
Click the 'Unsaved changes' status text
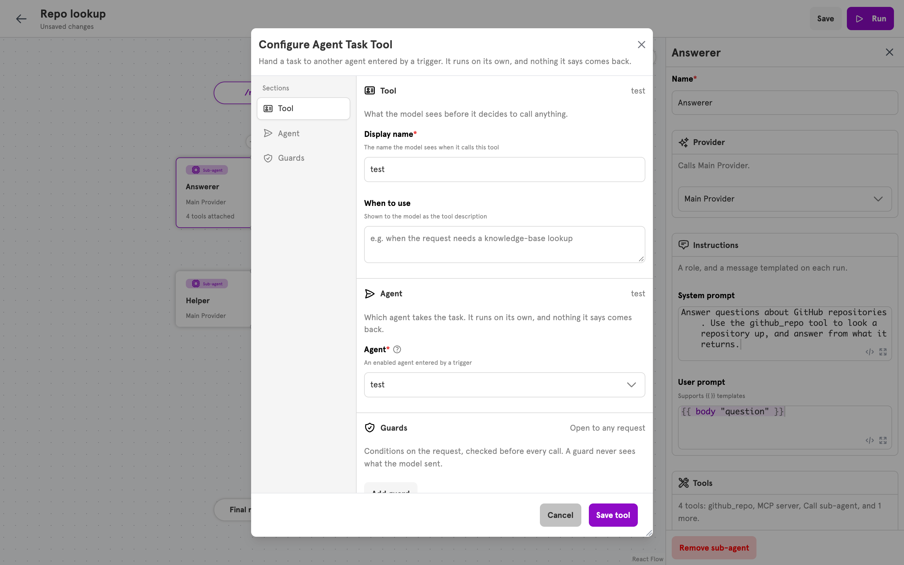(67, 27)
